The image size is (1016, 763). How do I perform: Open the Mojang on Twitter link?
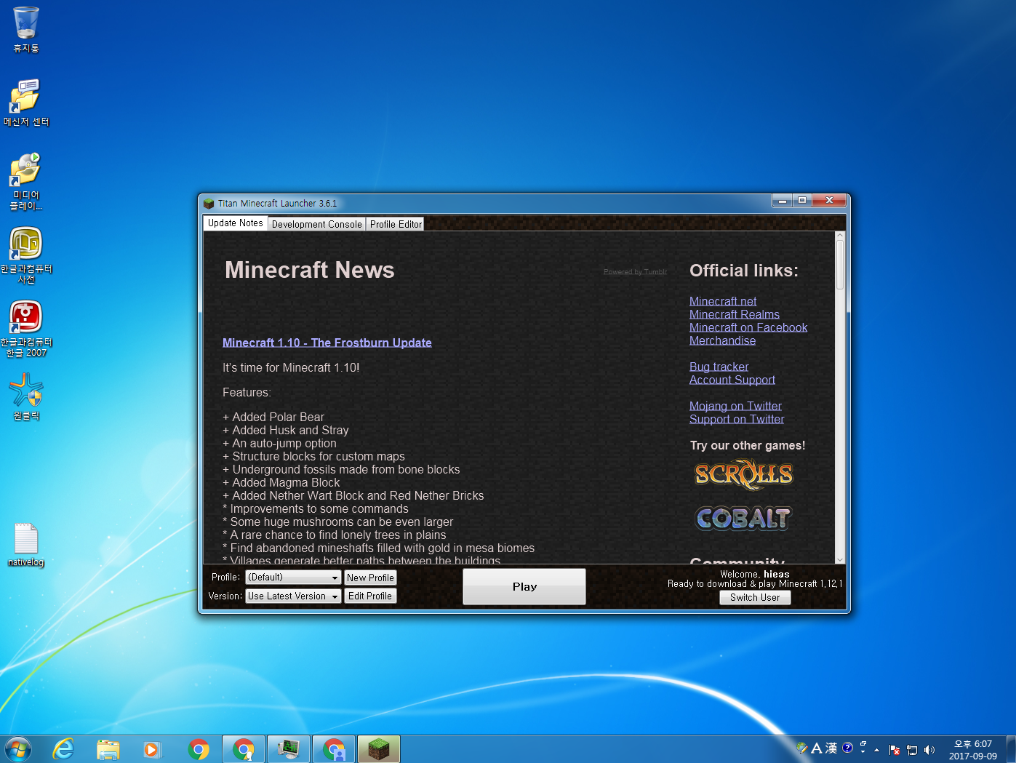(x=735, y=406)
